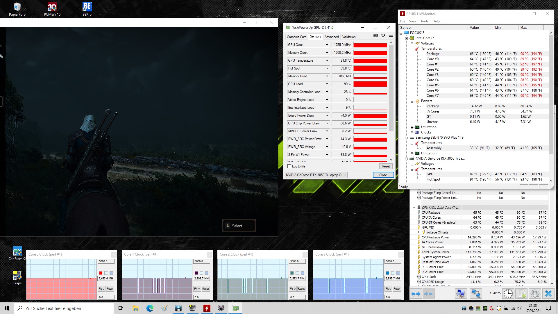The width and height of the screenshot is (558, 314).
Task: Open File Explorer from taskbar
Action: pyautogui.click(x=135, y=308)
